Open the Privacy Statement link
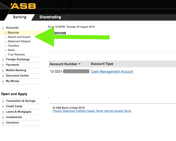 coord(64,111)
